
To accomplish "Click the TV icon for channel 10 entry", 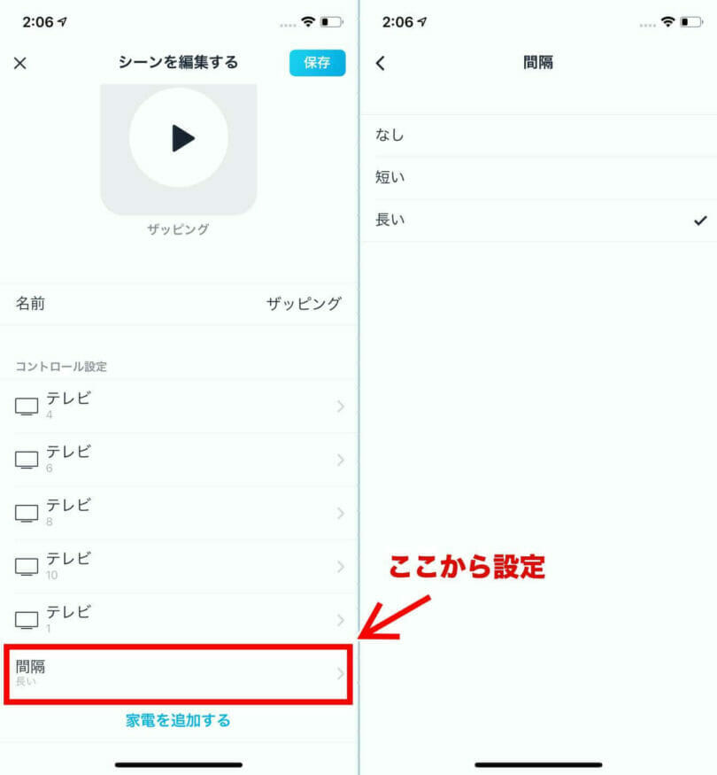I will pos(27,567).
